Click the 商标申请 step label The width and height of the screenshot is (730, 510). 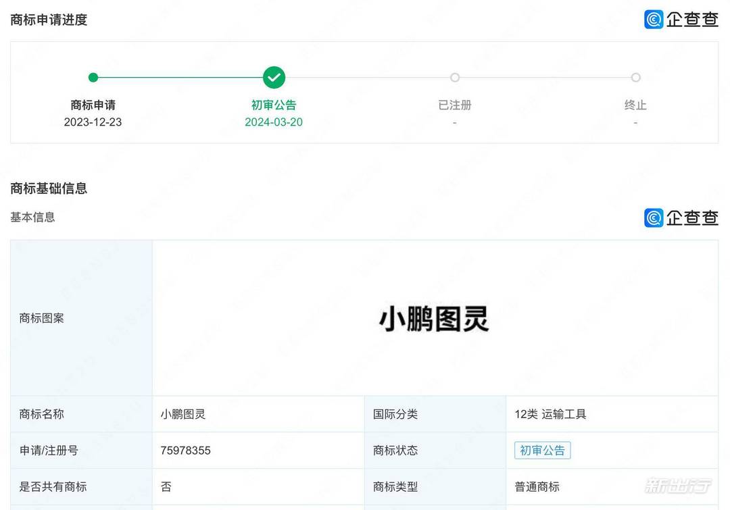click(x=93, y=105)
